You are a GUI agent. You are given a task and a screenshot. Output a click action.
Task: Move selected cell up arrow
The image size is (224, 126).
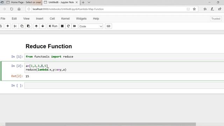pyautogui.click(x=36, y=26)
